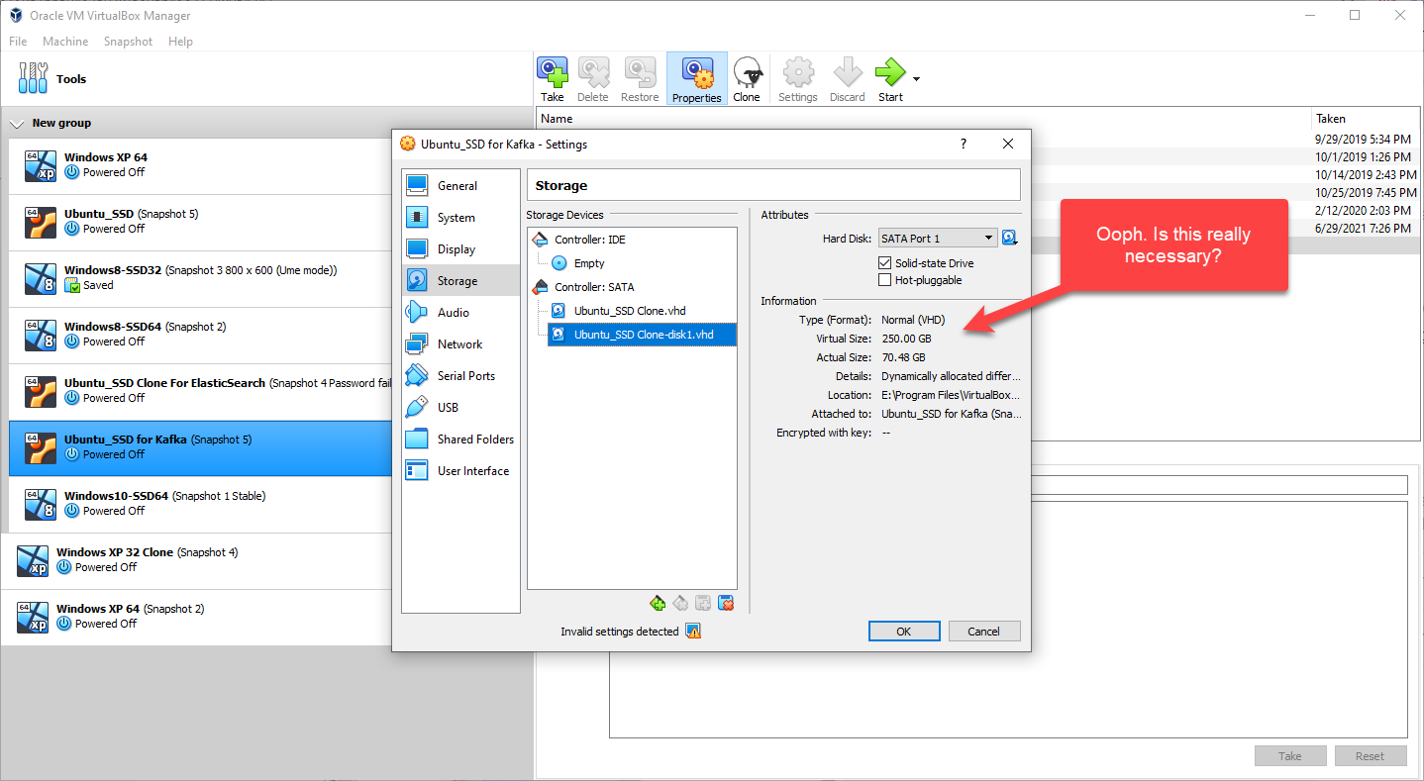Select the Empty optical drive entry
The height and width of the screenshot is (781, 1424).
tap(589, 263)
